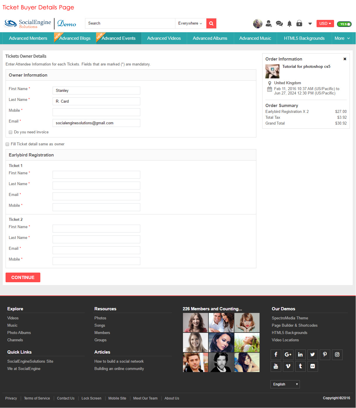Open the notifications bell icon
The height and width of the screenshot is (408, 356).
(x=289, y=24)
